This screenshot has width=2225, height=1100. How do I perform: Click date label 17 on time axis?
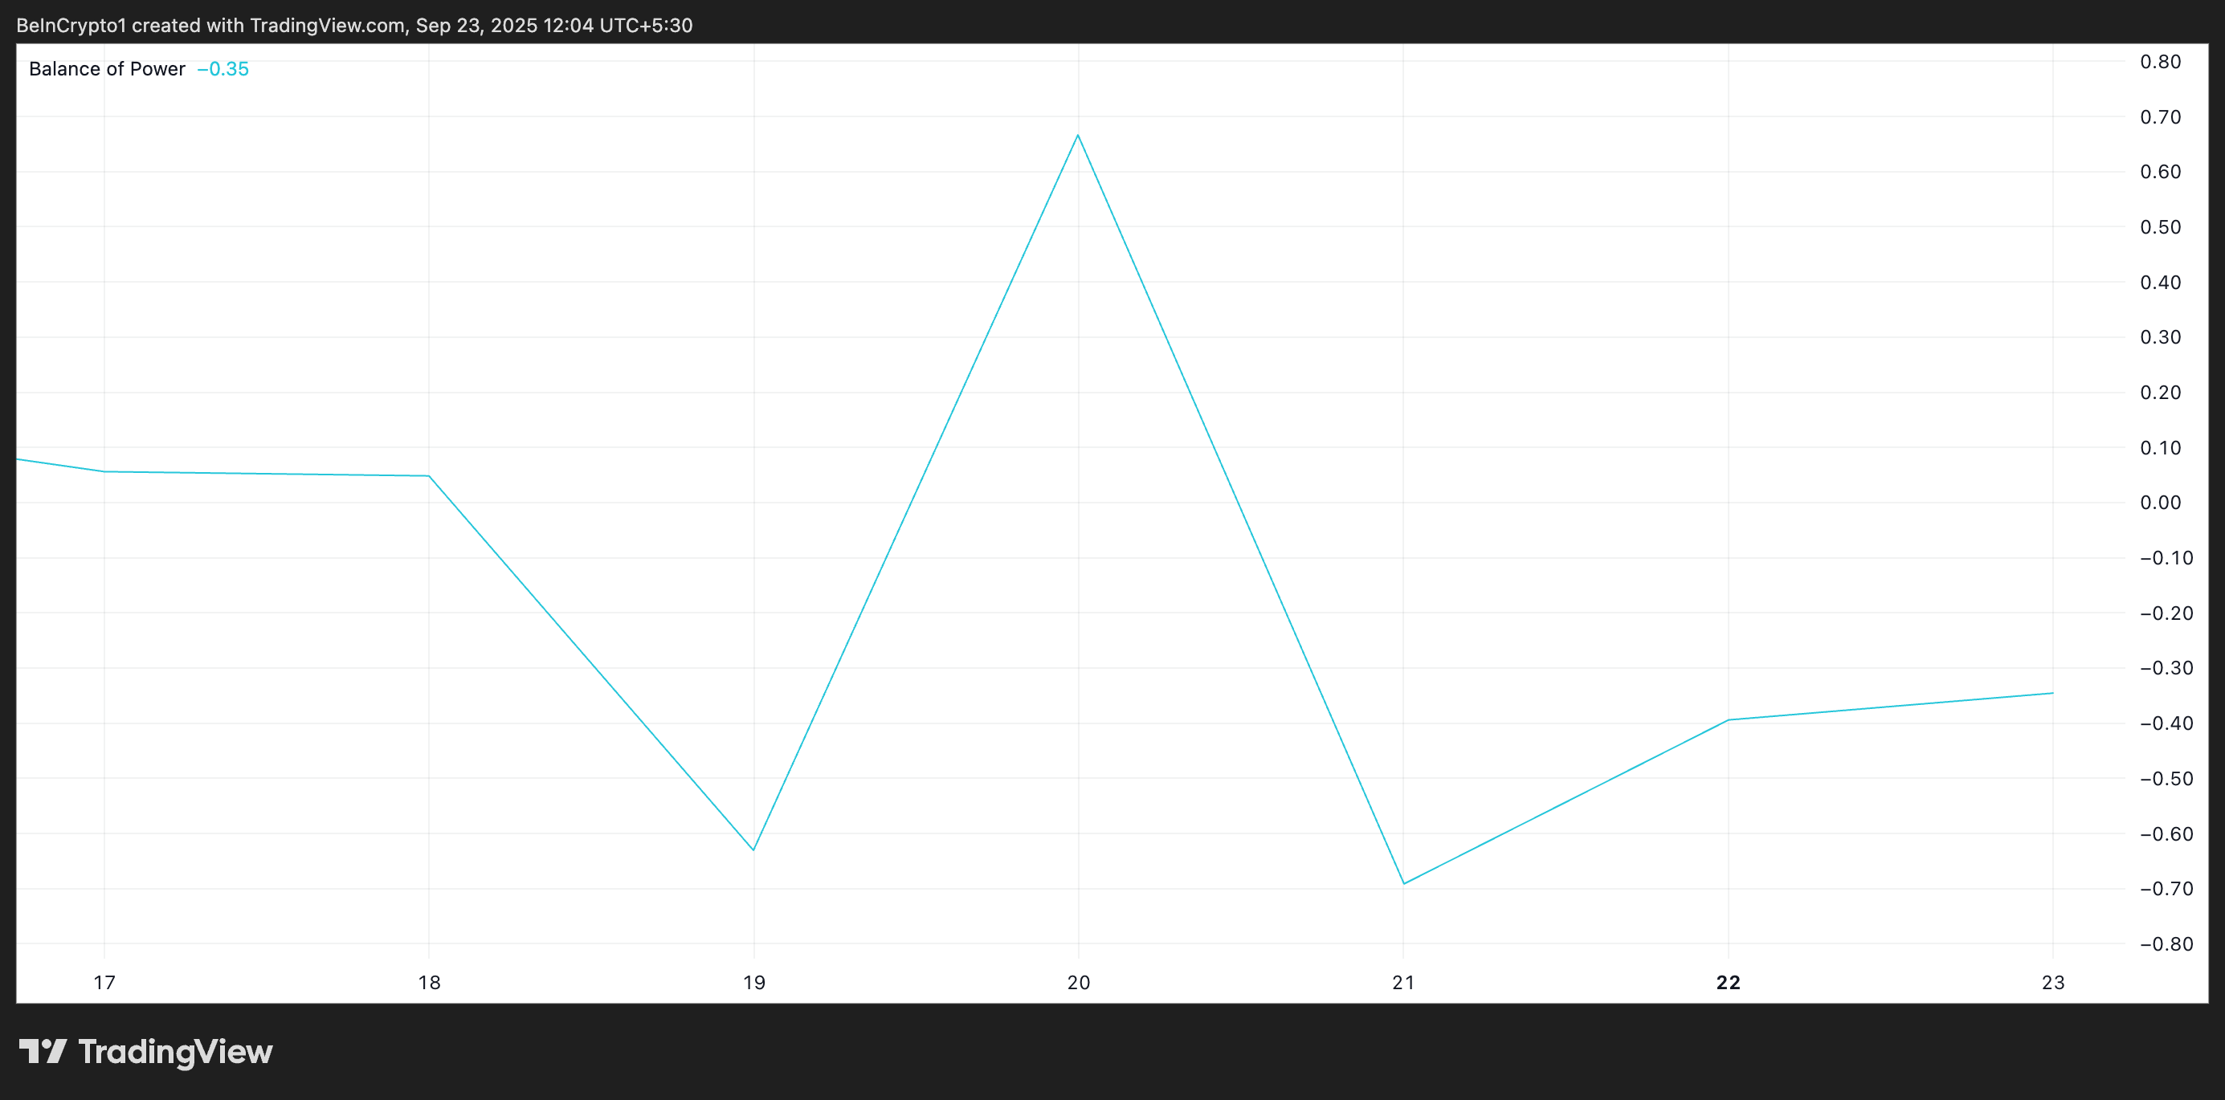click(x=104, y=983)
